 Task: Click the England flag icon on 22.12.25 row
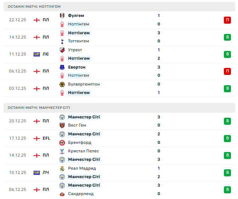36,20
